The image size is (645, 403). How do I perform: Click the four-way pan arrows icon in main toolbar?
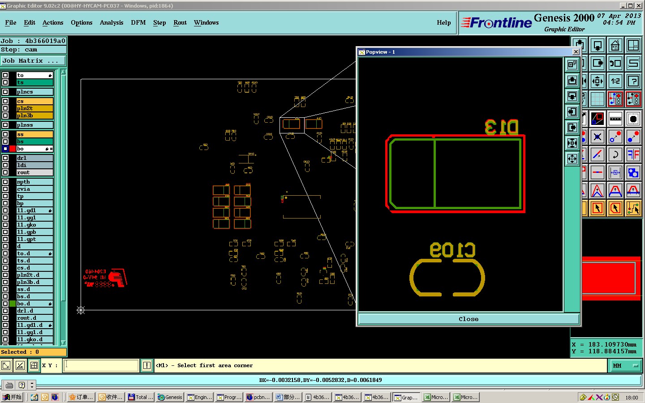point(598,81)
